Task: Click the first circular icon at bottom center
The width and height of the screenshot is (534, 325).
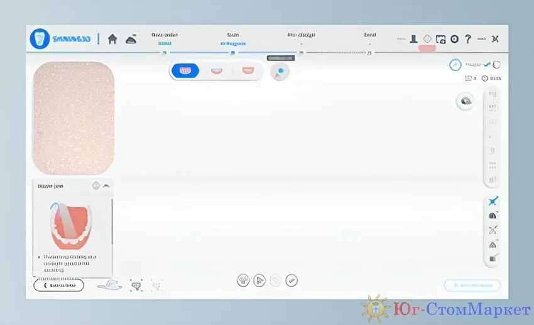Action: pyautogui.click(x=243, y=280)
